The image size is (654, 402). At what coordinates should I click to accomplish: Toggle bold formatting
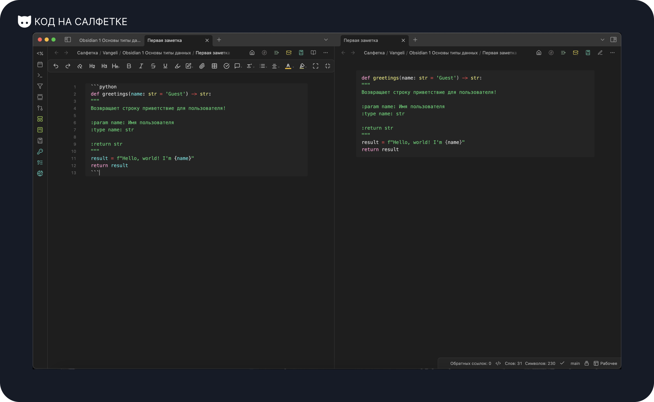tap(129, 66)
